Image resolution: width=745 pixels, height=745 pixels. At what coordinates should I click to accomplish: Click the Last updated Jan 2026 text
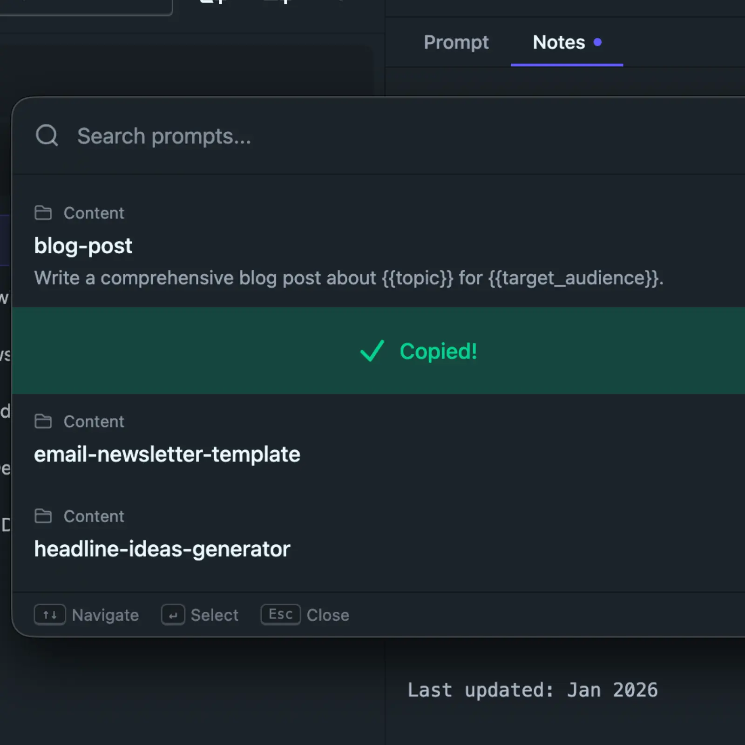(533, 690)
